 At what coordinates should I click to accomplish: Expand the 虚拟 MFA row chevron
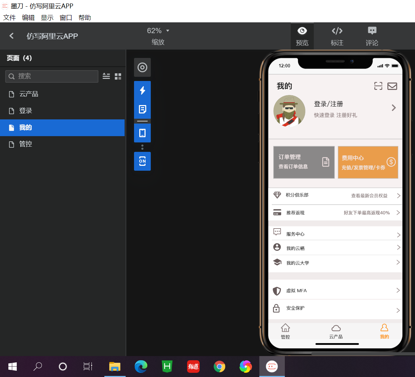coord(398,290)
